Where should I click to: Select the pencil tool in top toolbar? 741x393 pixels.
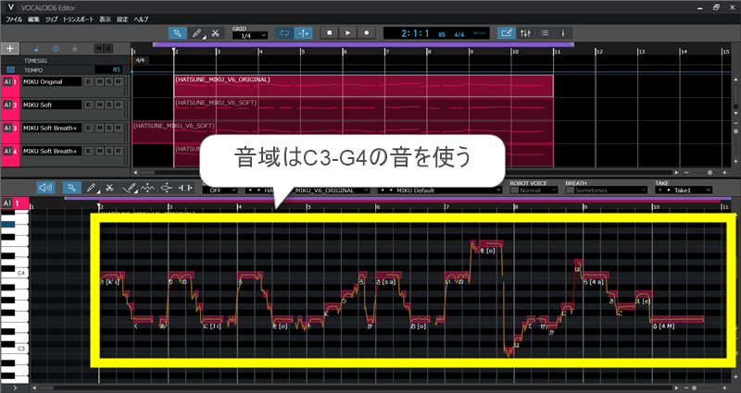click(x=196, y=33)
